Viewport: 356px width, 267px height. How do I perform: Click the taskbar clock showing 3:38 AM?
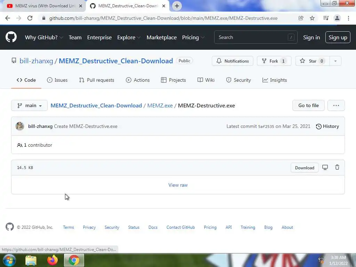point(338,260)
